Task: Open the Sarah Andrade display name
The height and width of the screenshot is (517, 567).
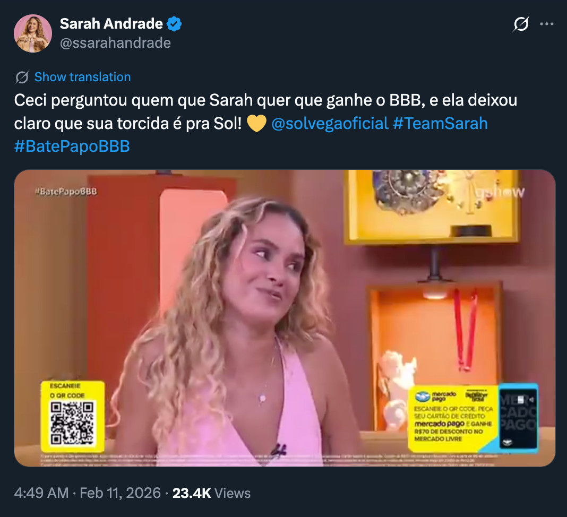Action: [111, 24]
